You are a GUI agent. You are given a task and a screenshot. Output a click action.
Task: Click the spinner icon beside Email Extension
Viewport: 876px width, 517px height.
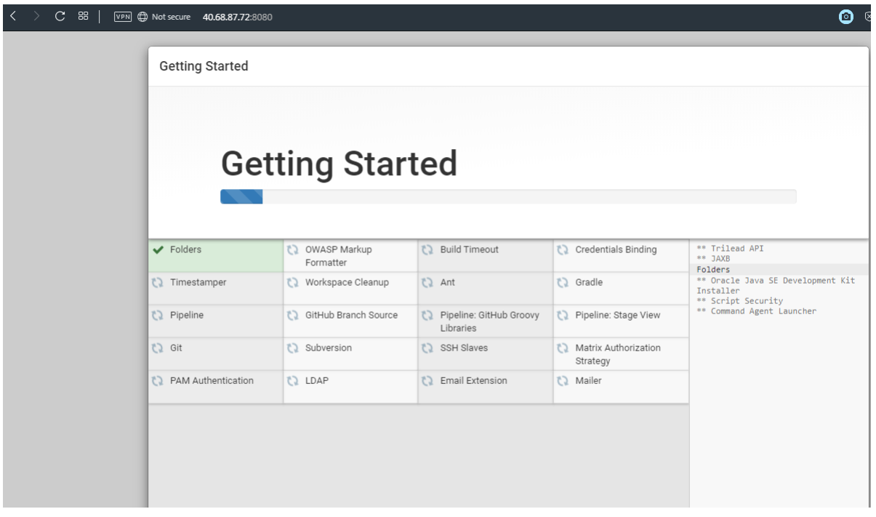pos(425,380)
